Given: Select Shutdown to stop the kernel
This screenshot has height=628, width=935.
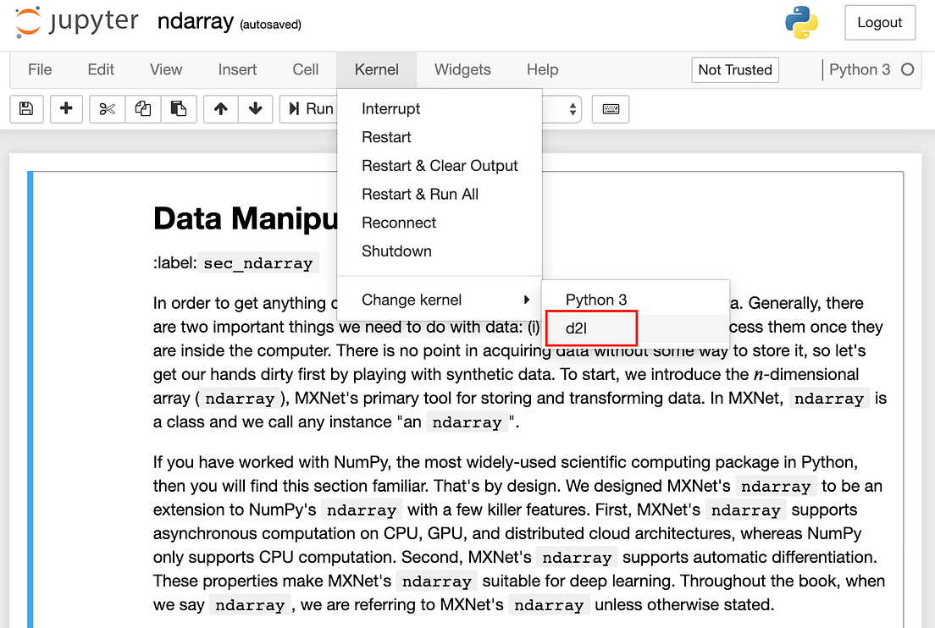Looking at the screenshot, I should click(x=396, y=251).
